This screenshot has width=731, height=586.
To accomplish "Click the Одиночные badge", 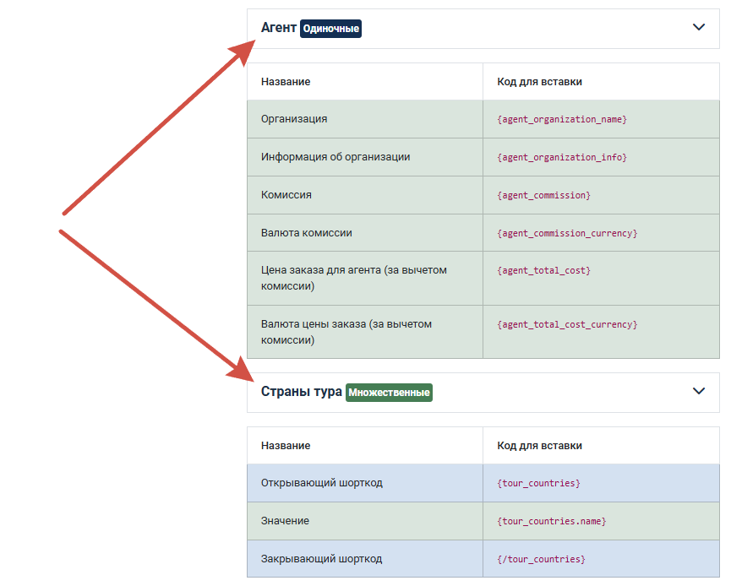I will coord(330,29).
